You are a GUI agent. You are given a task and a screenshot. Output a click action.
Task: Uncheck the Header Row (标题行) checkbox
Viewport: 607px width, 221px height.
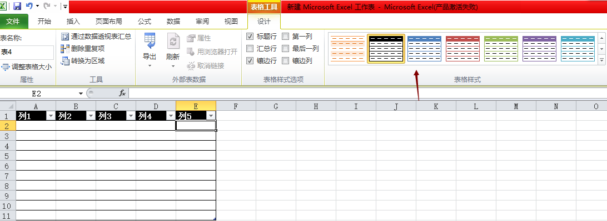[x=250, y=37]
